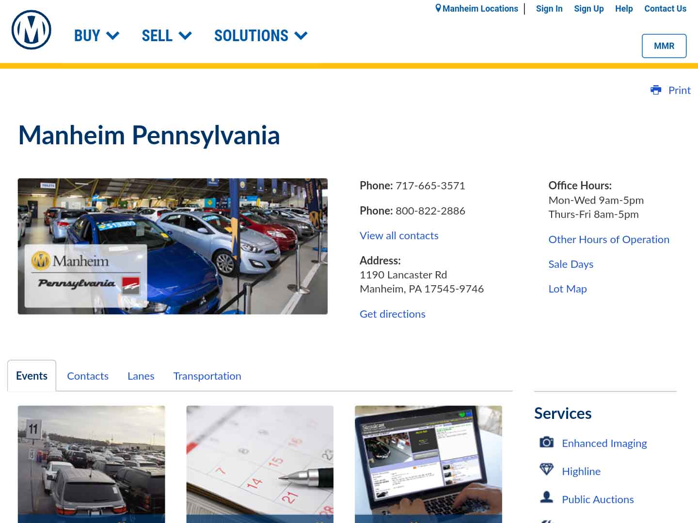Expand the SELL dropdown menu
The height and width of the screenshot is (523, 698).
[167, 35]
